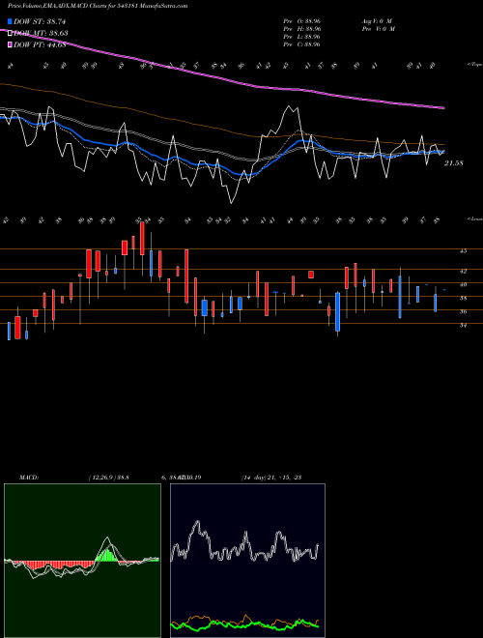Click the '(12,26,9) 38.8' MACD parameters

[108, 478]
